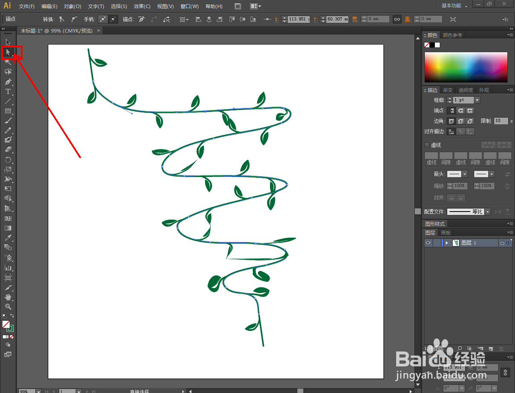Select the Scale tool

click(8, 169)
